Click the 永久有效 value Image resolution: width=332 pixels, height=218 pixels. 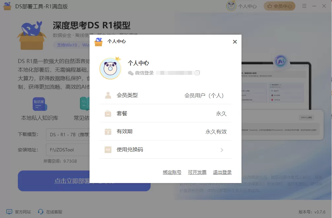click(216, 132)
